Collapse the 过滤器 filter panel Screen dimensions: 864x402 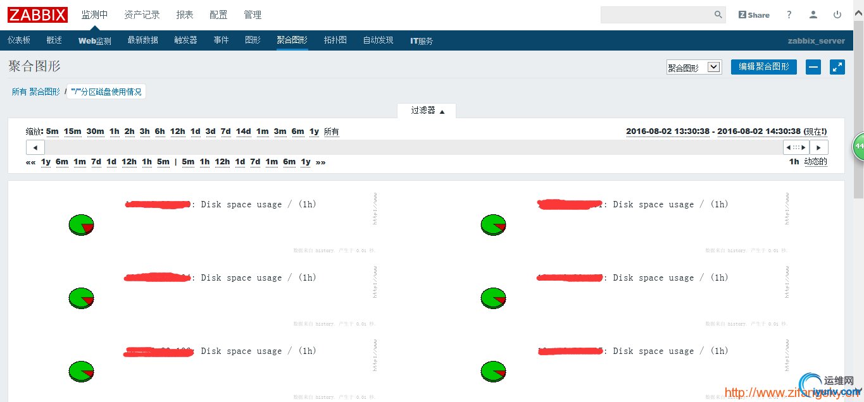pos(427,111)
